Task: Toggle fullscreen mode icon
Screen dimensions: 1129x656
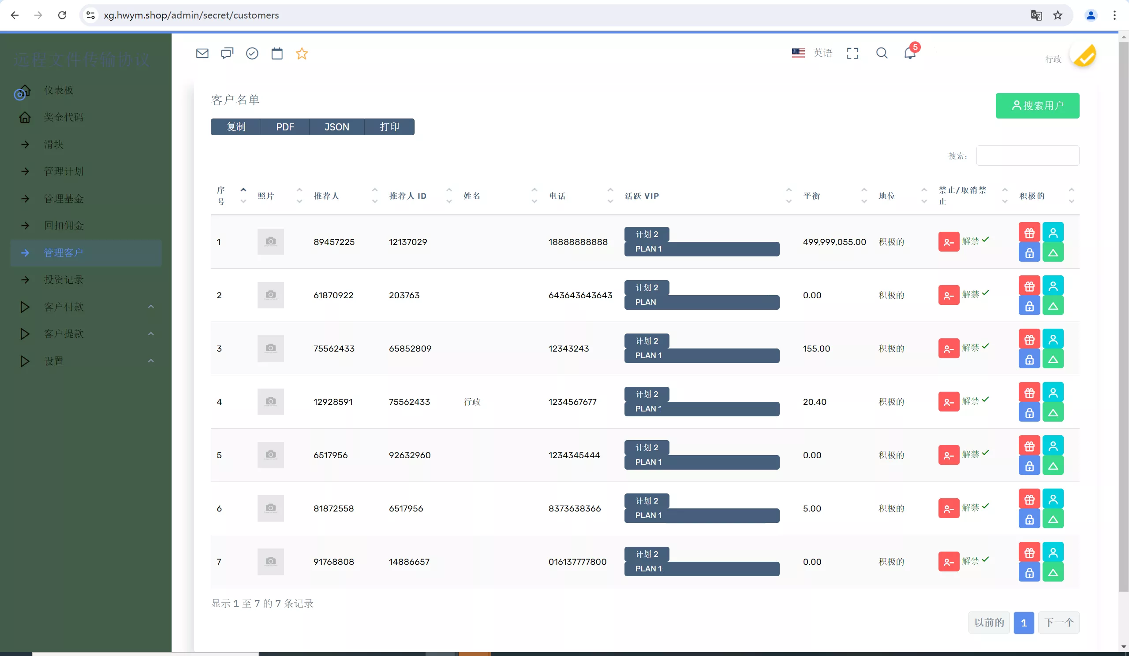Action: pyautogui.click(x=852, y=53)
